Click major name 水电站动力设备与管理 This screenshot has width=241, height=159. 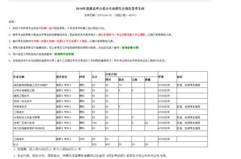pos(27,118)
